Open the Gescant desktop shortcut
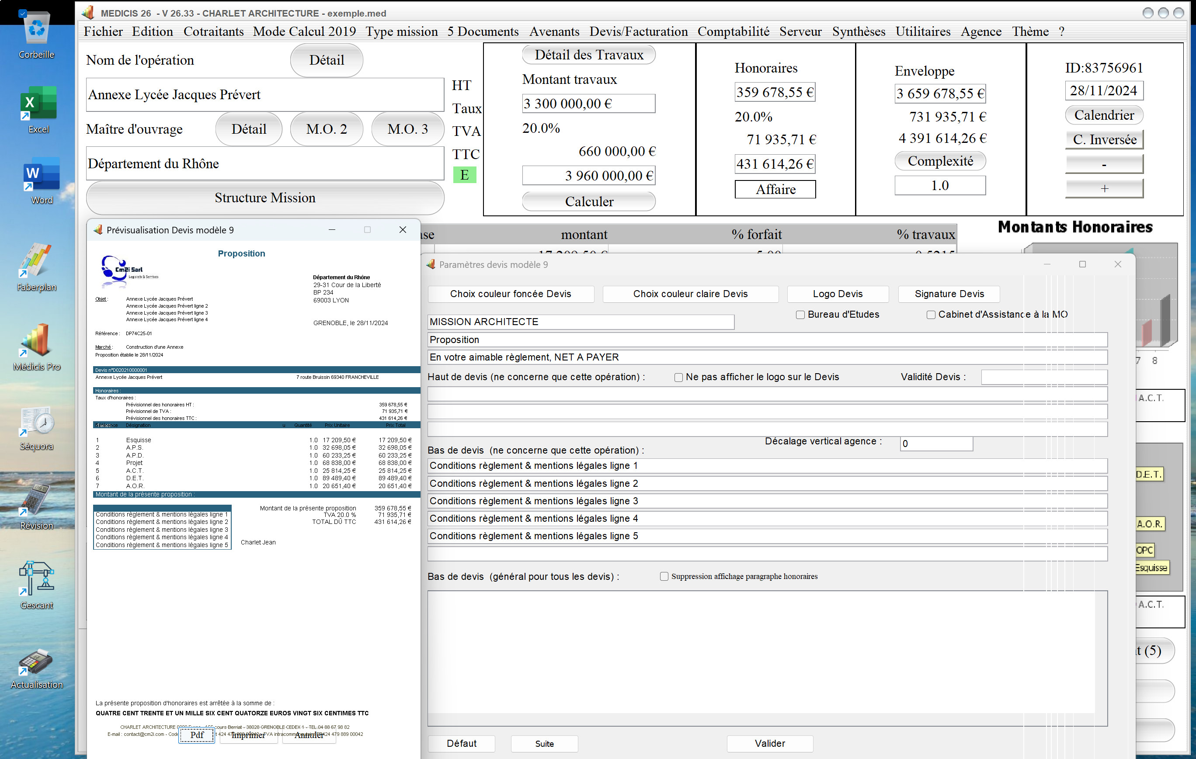Screen dimensions: 1196x759 36,585
